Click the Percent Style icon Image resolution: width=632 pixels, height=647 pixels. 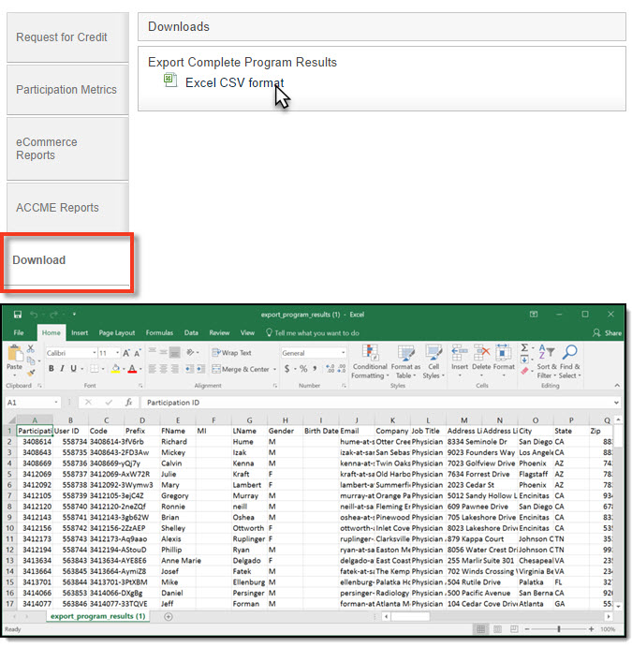[303, 369]
